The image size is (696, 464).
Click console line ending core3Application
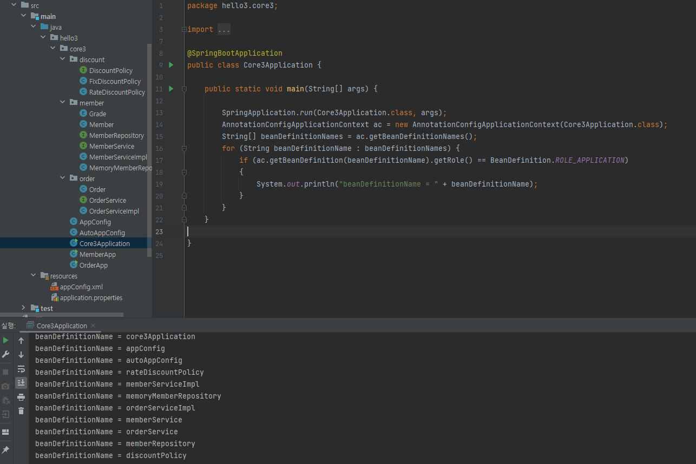pos(115,336)
